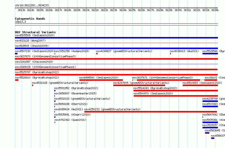Screen dimensions: 225x148
Task: Open the nsv833128 (Wong2007) label
Action: 30,41
